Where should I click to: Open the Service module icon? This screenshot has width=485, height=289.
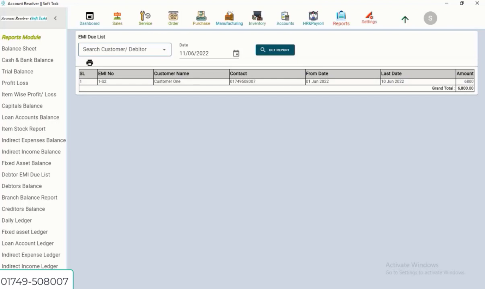click(x=145, y=18)
